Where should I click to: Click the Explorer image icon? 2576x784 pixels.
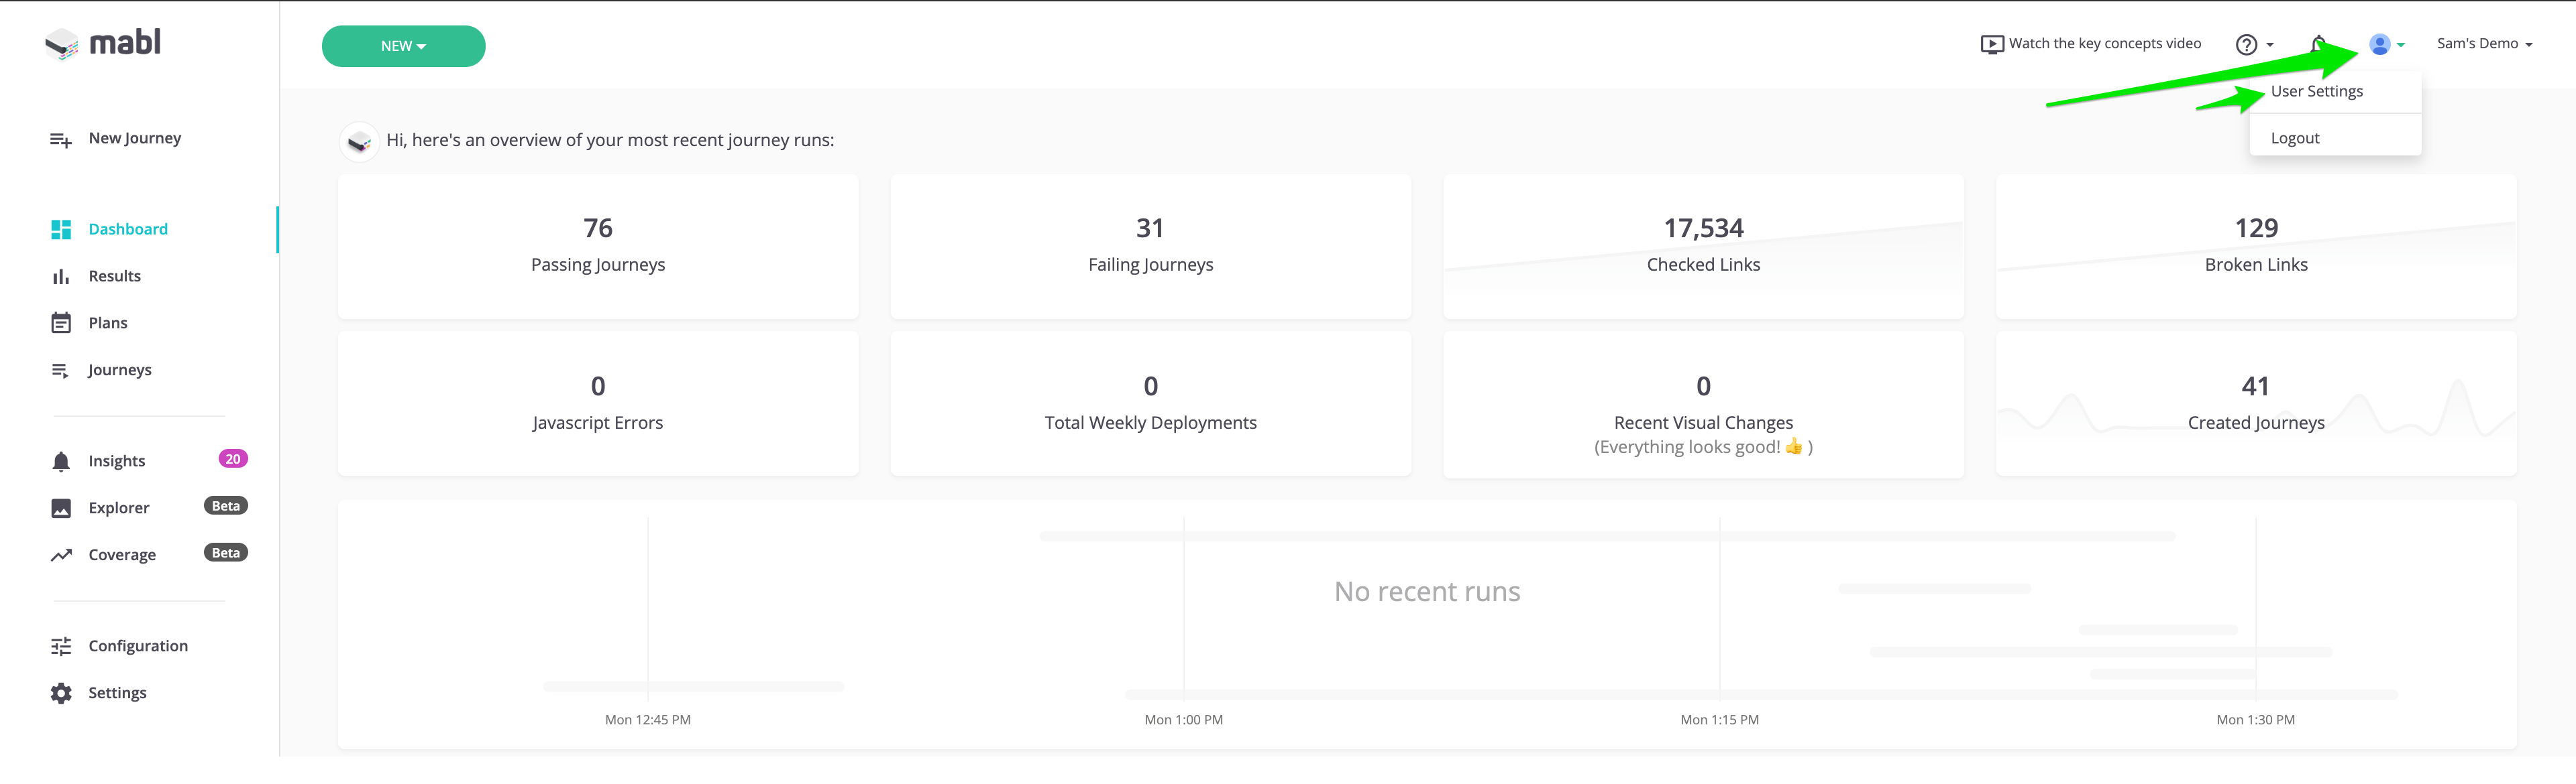61,509
